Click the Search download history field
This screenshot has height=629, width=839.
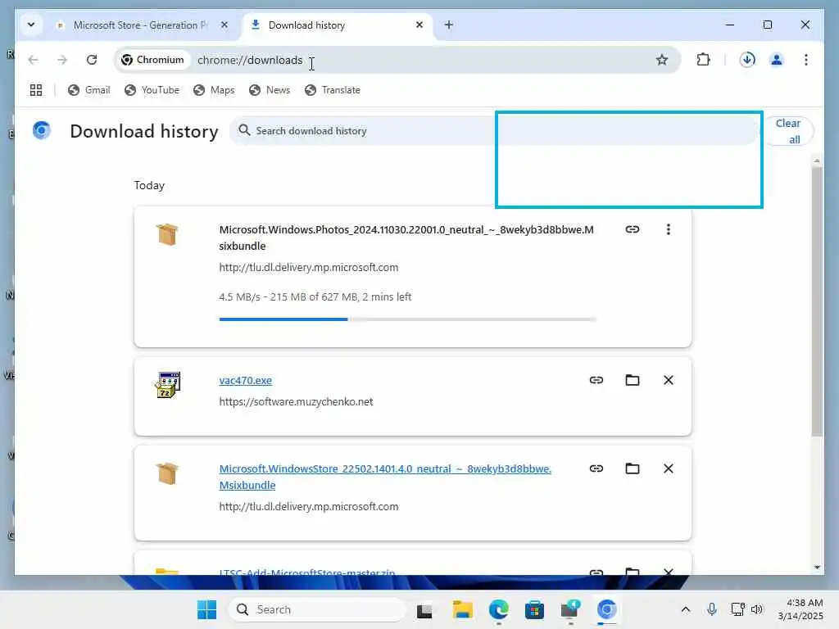494,130
